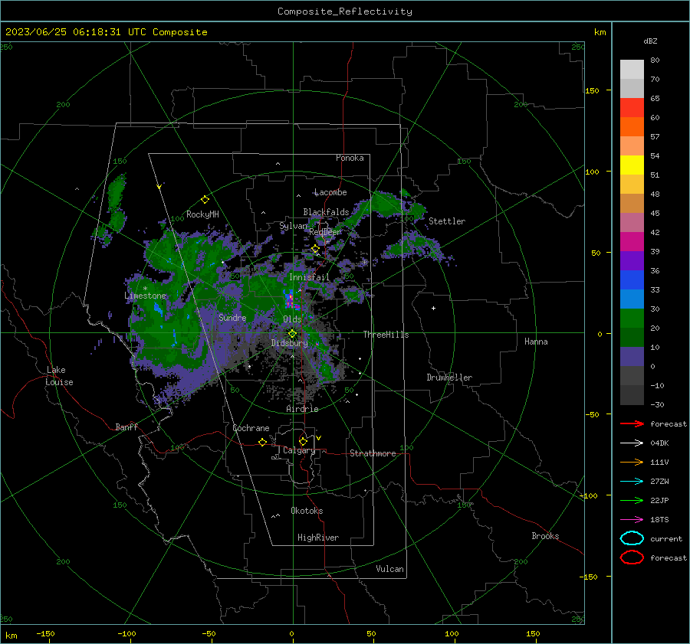This screenshot has width=690, height=644.
Task: Click the dBZ legend heading
Action: pyautogui.click(x=650, y=41)
